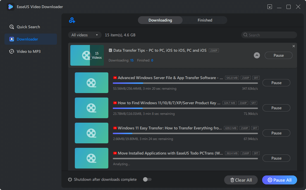
Task: Click the EaseUS Video Downloader logo
Action: click(11, 7)
